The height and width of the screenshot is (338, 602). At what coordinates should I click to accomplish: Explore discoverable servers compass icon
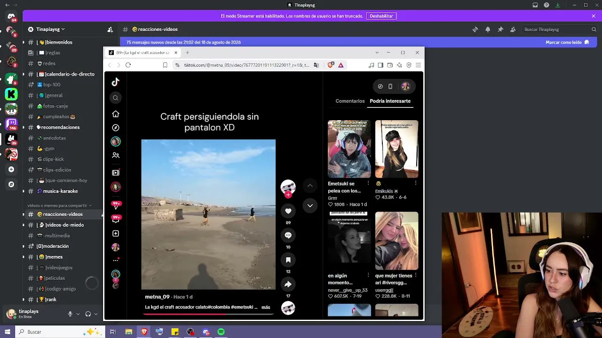point(11,184)
